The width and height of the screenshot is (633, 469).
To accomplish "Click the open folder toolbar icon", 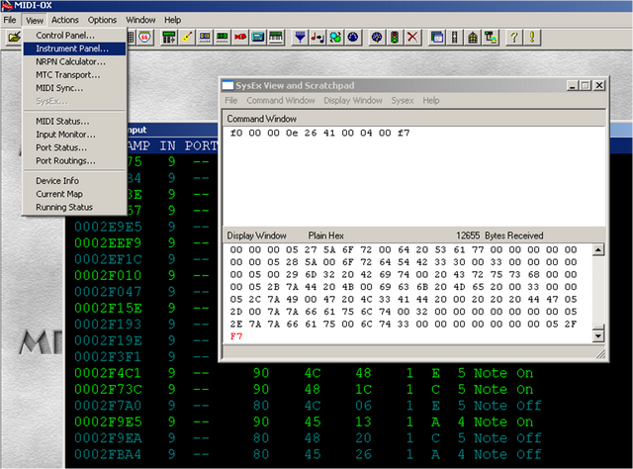I will 14,38.
